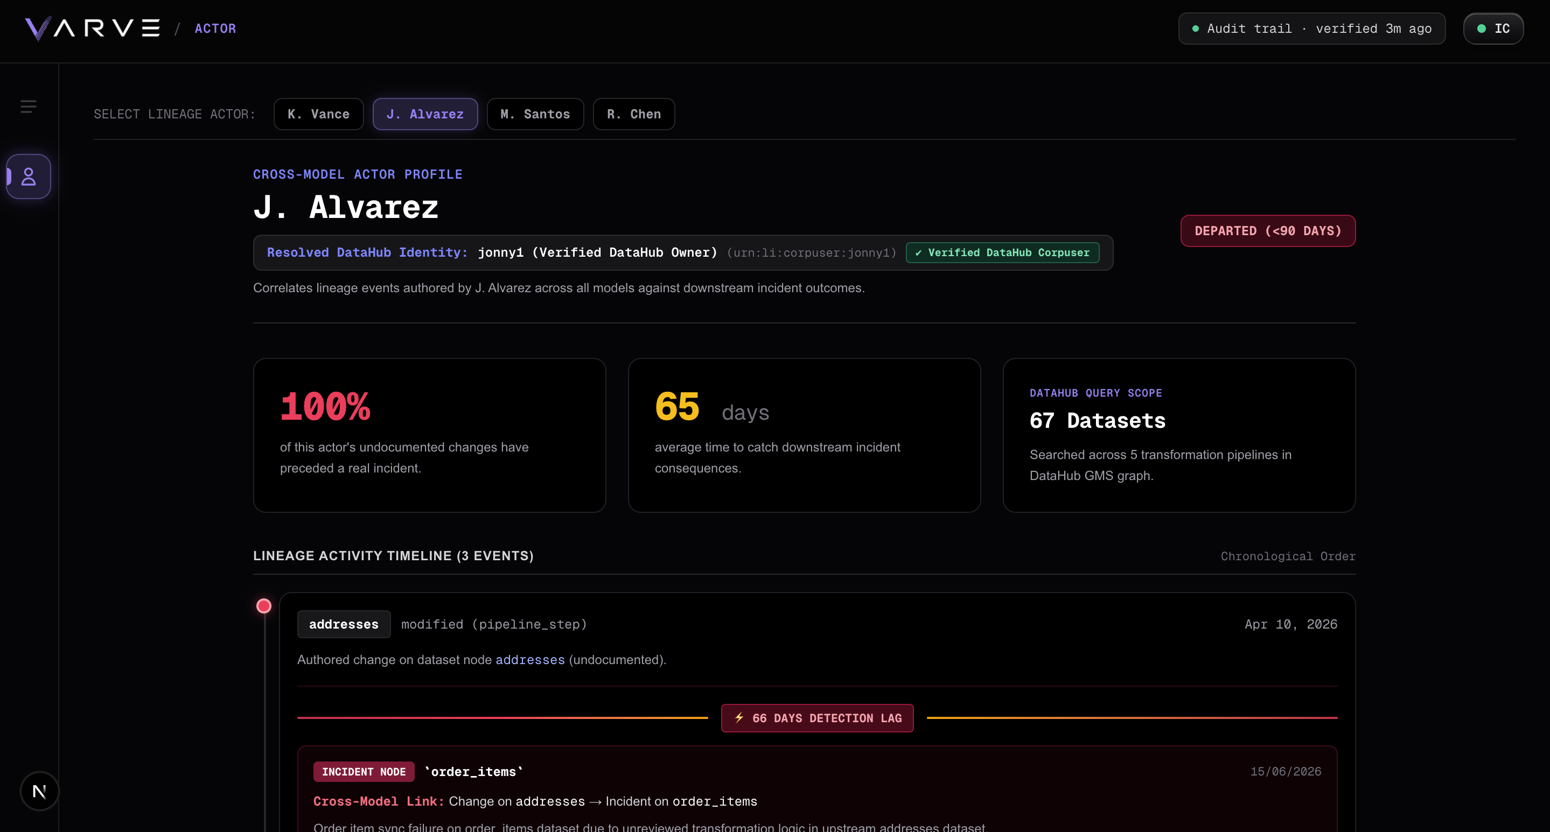Click the 100% undocumented changes card

pyautogui.click(x=429, y=435)
